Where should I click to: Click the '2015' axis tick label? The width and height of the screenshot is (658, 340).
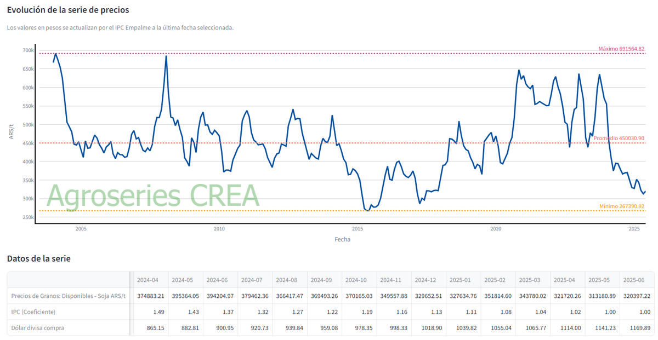[358, 229]
